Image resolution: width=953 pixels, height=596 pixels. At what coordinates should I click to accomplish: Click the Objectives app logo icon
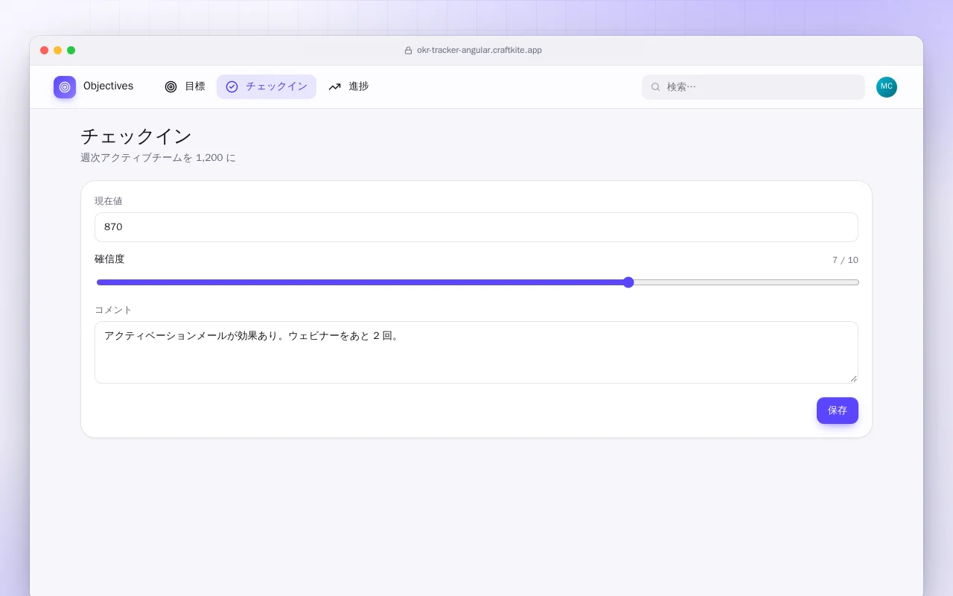[x=65, y=87]
